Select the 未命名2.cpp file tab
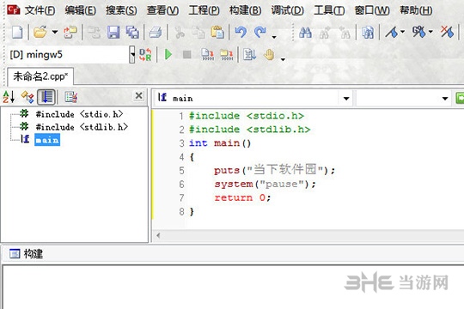 [40, 76]
